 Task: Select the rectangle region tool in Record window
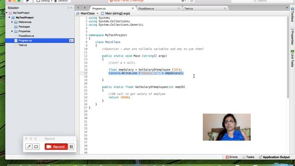click(x=36, y=147)
